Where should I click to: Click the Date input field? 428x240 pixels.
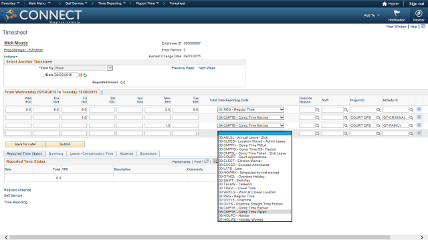[66, 75]
